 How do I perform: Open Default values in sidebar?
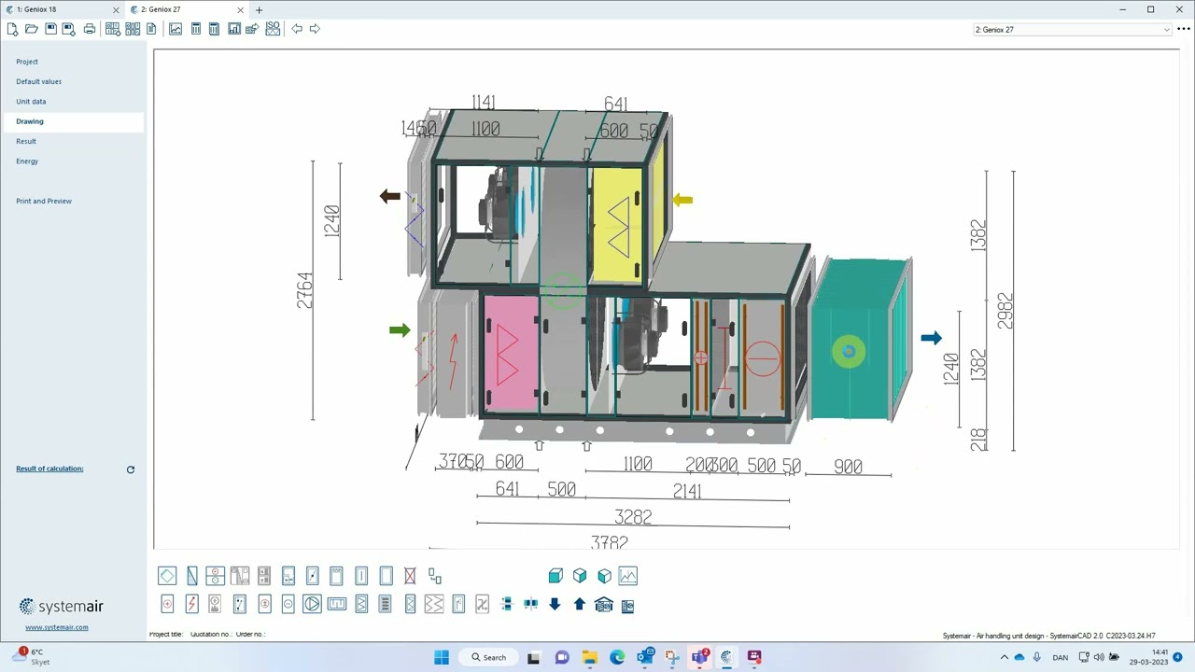[38, 81]
